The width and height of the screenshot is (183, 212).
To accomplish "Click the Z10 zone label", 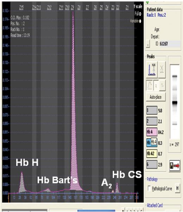I will click(x=67, y=7).
